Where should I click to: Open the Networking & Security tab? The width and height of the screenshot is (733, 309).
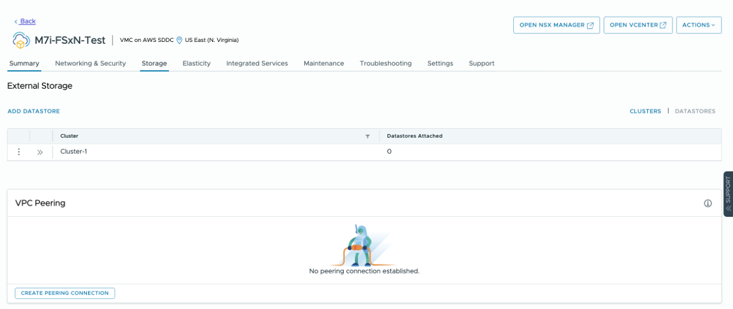point(90,63)
